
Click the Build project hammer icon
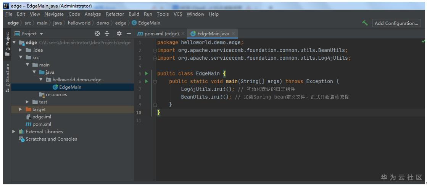365,23
